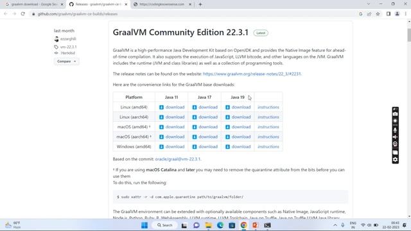
Task: Open recorder toolbar settings gear
Action: (396, 160)
